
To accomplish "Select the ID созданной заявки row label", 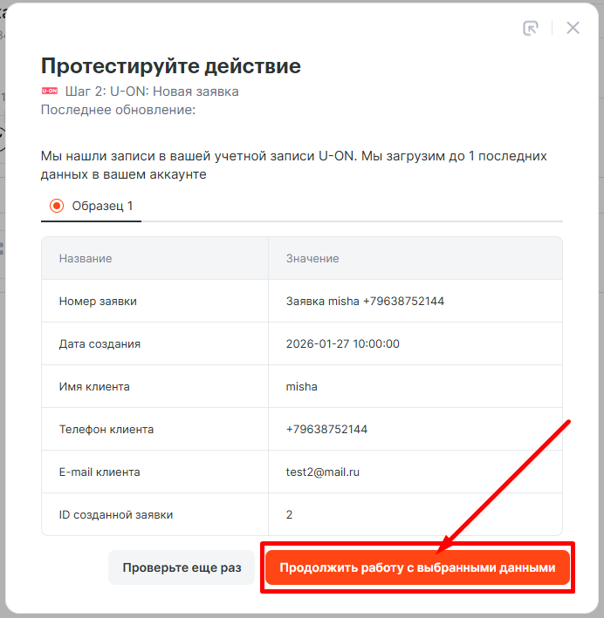I will pos(116,514).
